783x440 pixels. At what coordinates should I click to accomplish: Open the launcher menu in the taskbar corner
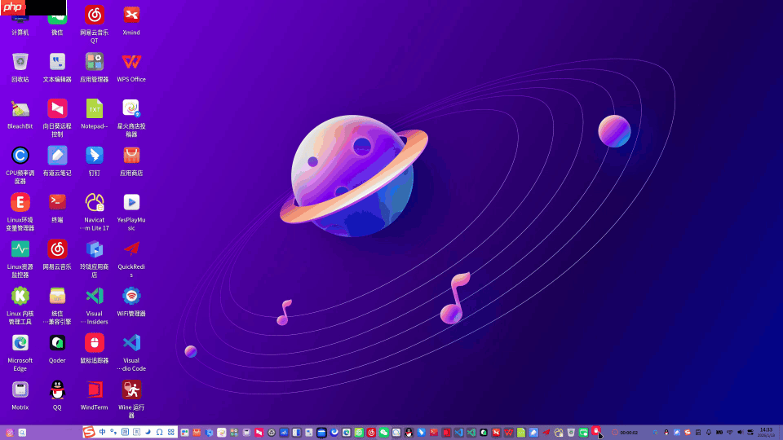click(x=10, y=433)
